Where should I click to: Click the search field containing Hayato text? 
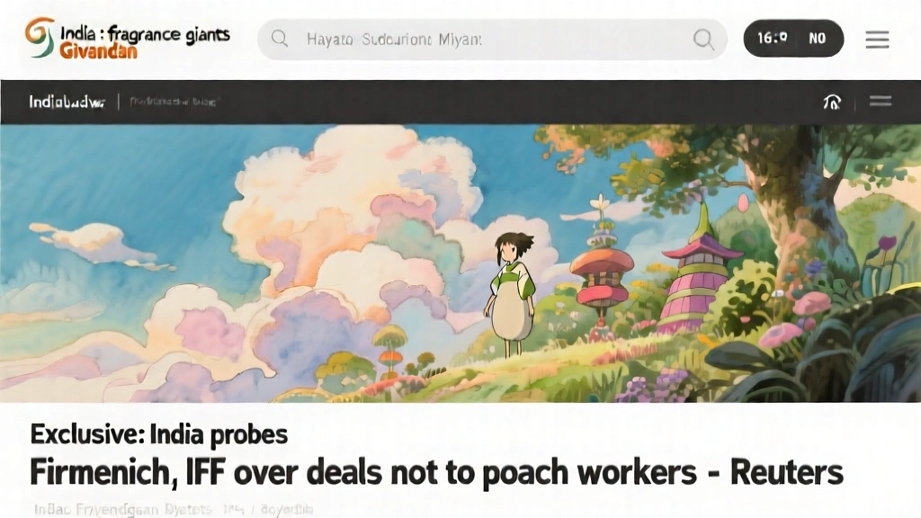coord(492,40)
